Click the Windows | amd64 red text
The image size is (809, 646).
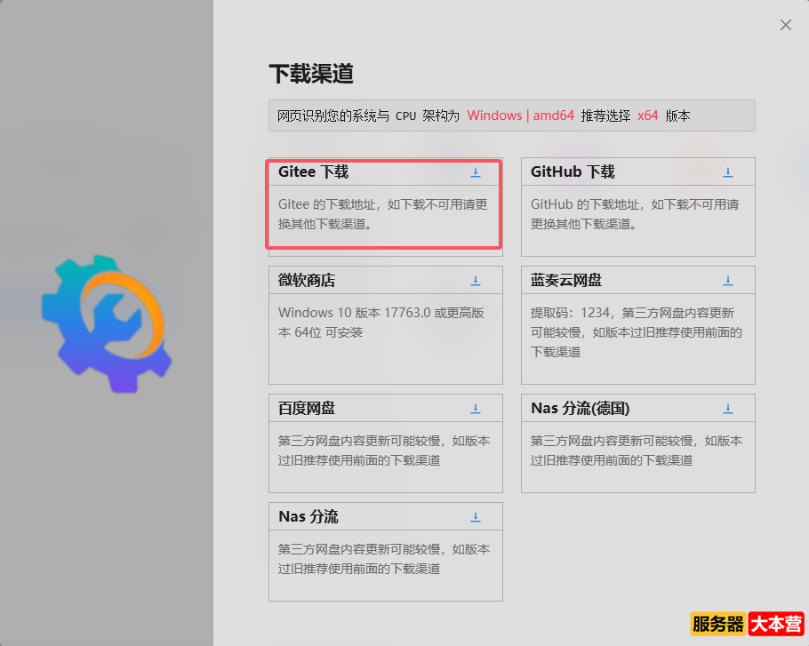pyautogui.click(x=520, y=116)
